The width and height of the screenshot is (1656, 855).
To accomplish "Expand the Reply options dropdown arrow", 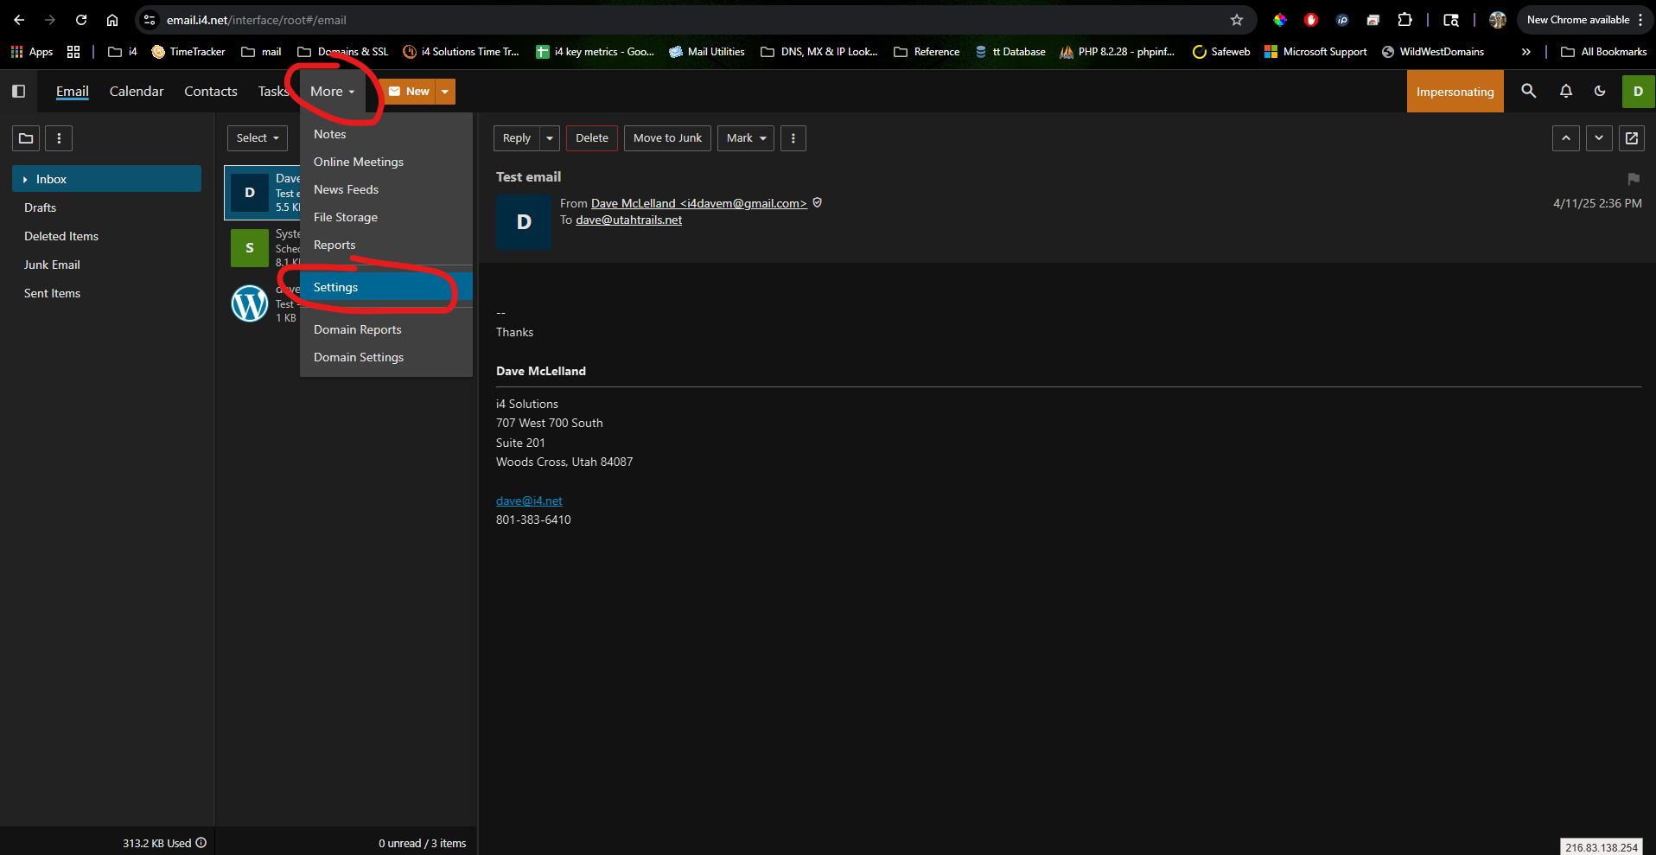I will (x=550, y=138).
